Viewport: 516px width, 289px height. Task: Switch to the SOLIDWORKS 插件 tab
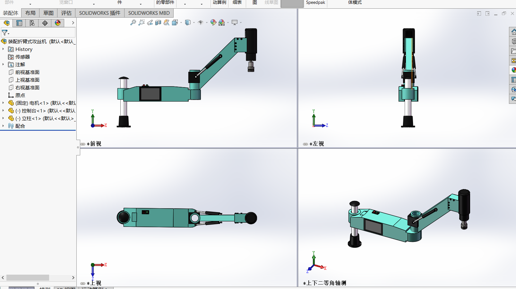click(x=100, y=13)
